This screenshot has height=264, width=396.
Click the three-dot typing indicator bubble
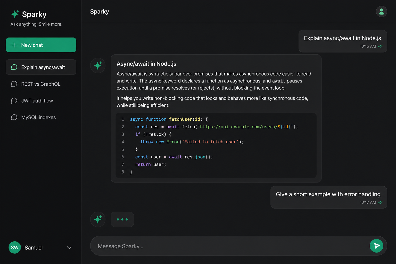tap(122, 219)
